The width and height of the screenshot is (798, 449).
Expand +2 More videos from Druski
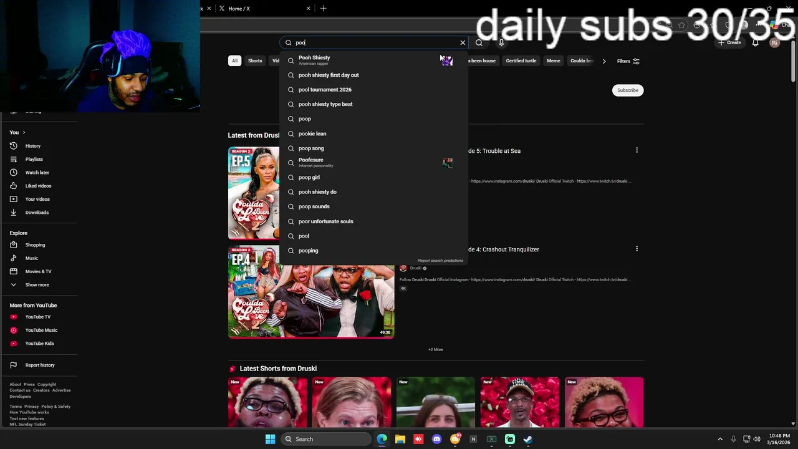tap(436, 350)
